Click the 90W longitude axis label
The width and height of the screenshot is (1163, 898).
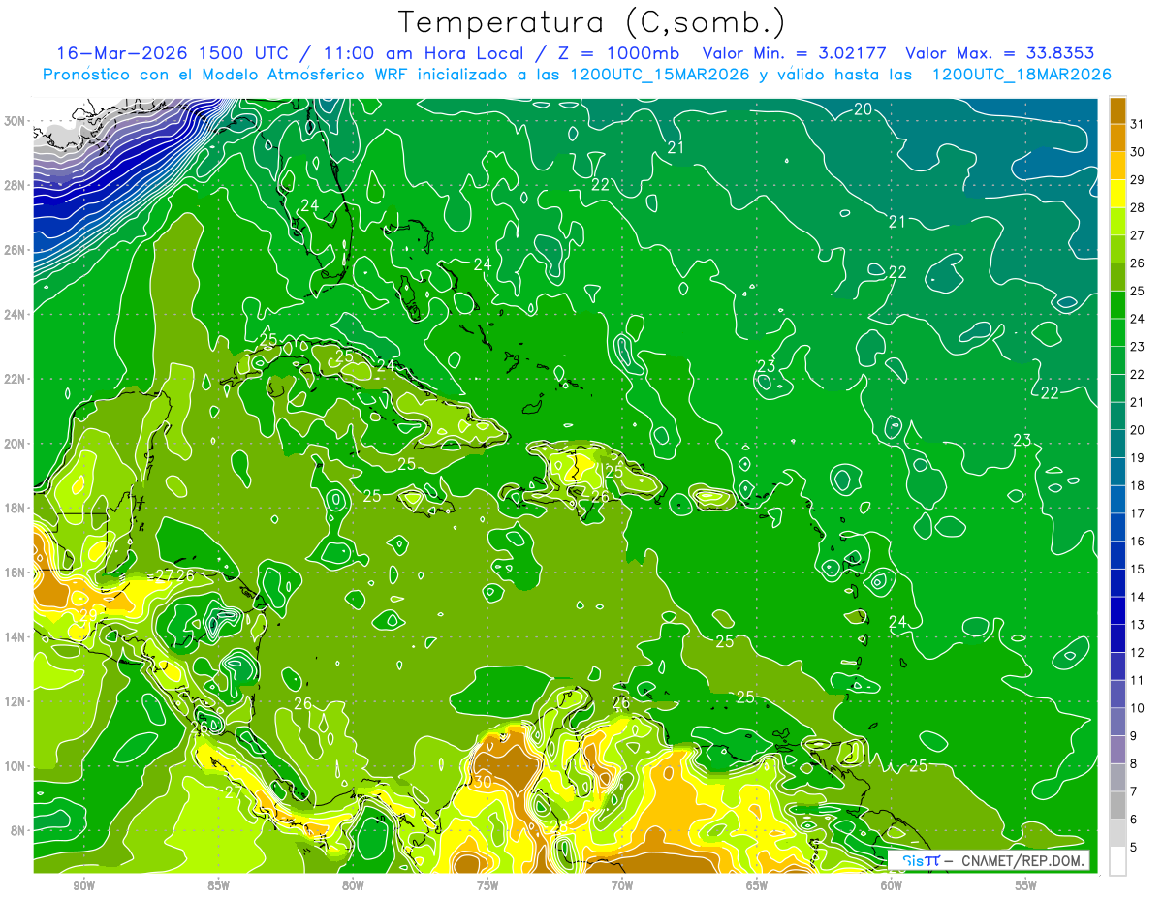click(x=84, y=886)
